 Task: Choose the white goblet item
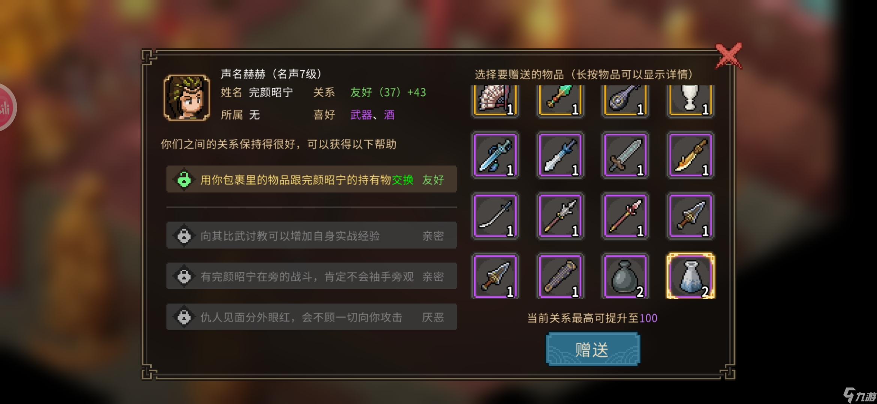tap(691, 100)
